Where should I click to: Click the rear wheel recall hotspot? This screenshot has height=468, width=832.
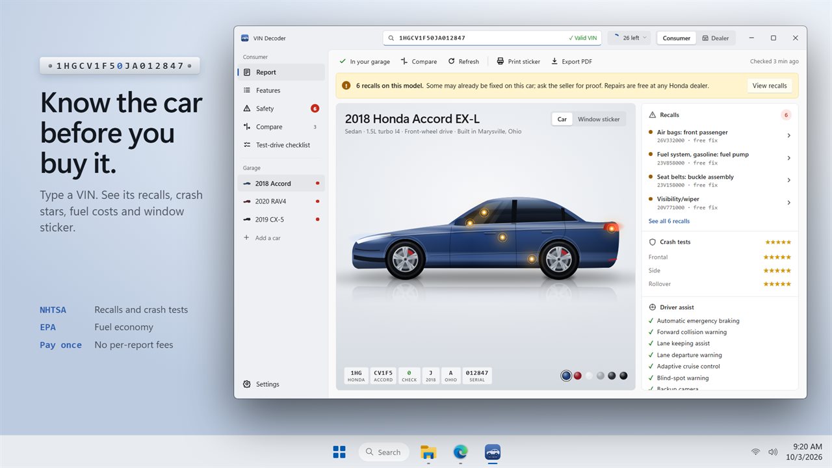[x=532, y=259]
